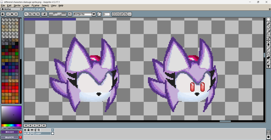
Task: Select the Eyedropper tool
Action: pos(268,32)
